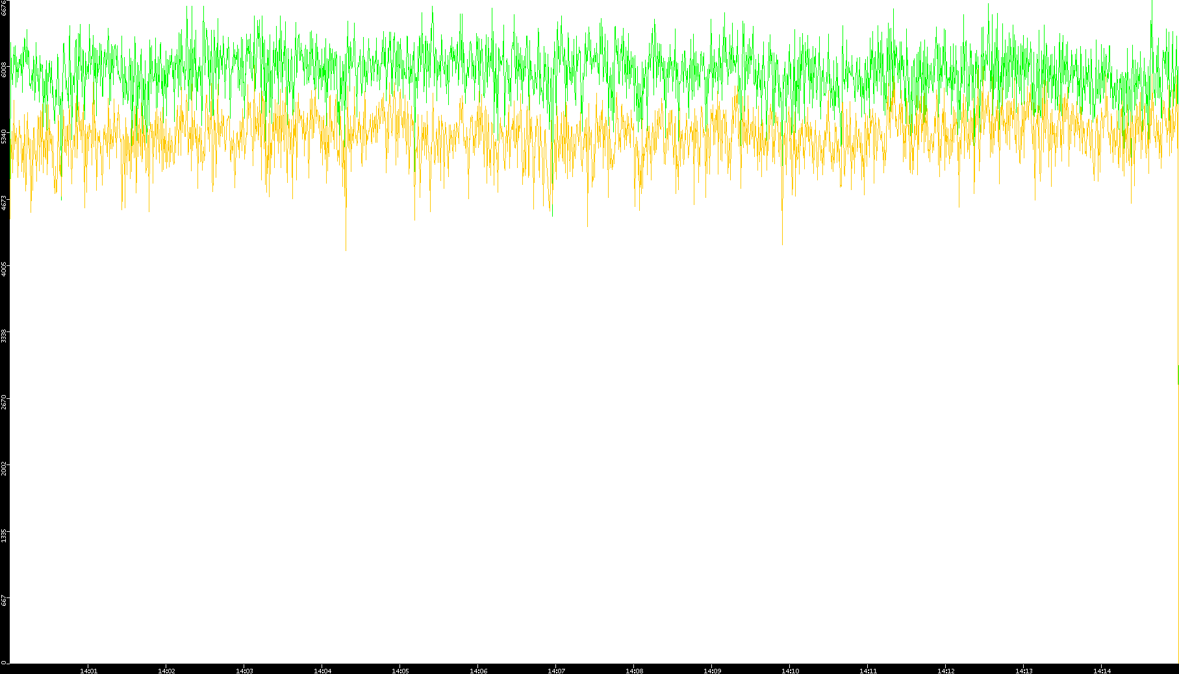Click the 4005 vertical axis label
Screen dimensions: 1179x674
pos(5,269)
